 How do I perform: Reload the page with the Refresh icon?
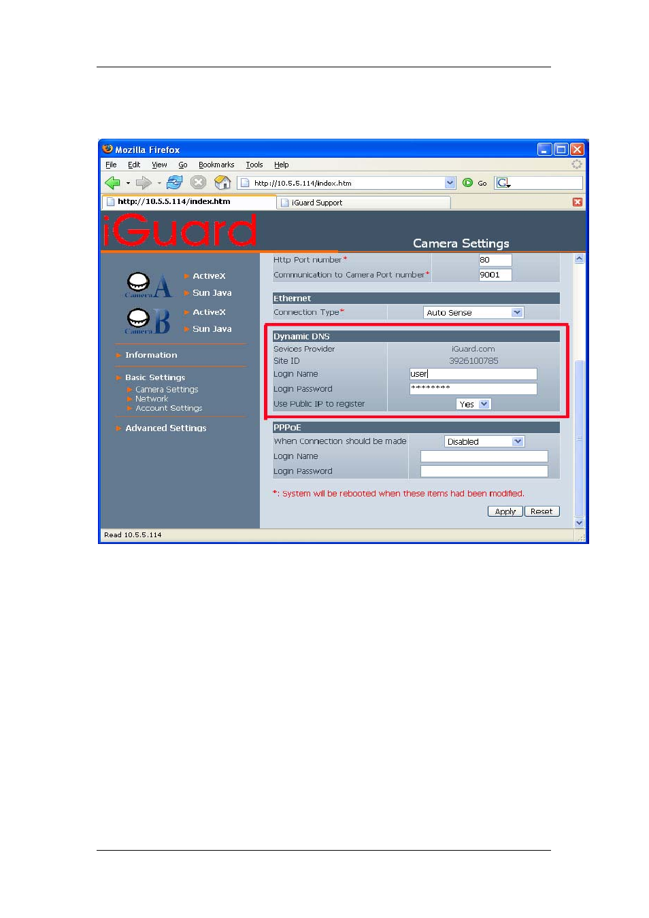pyautogui.click(x=175, y=182)
